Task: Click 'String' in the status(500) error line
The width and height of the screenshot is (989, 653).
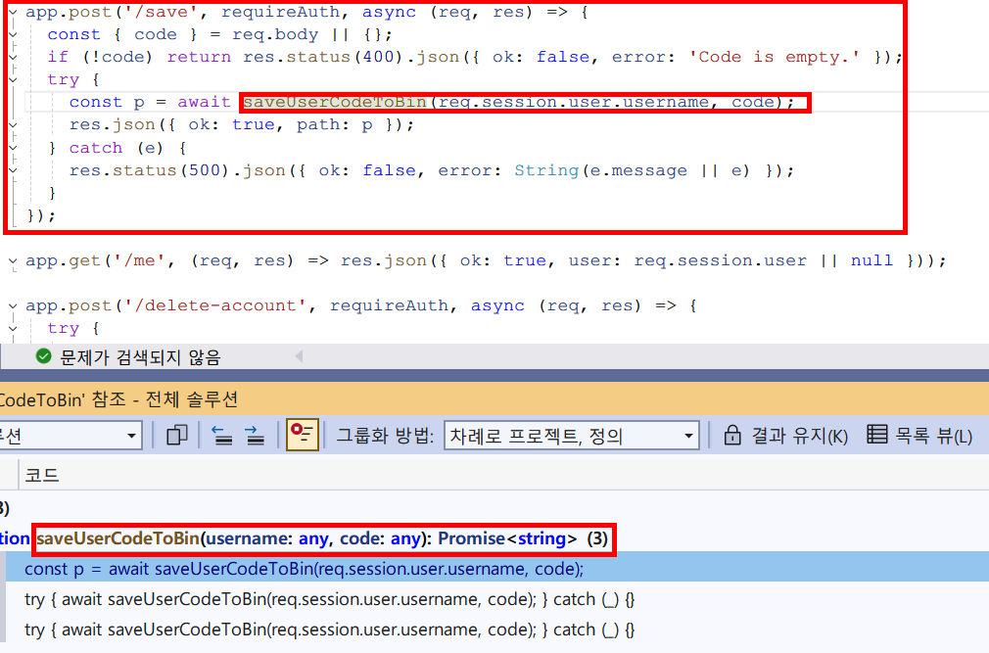Action: [546, 170]
